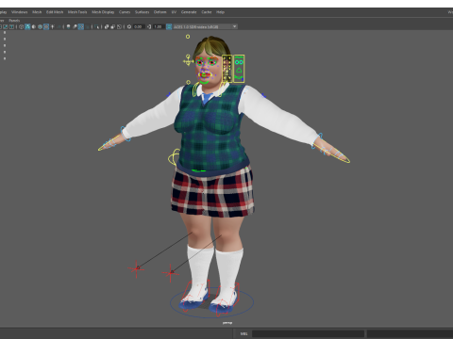Toggle X-ray joints icon
The height and width of the screenshot is (339, 453).
pyautogui.click(x=119, y=26)
